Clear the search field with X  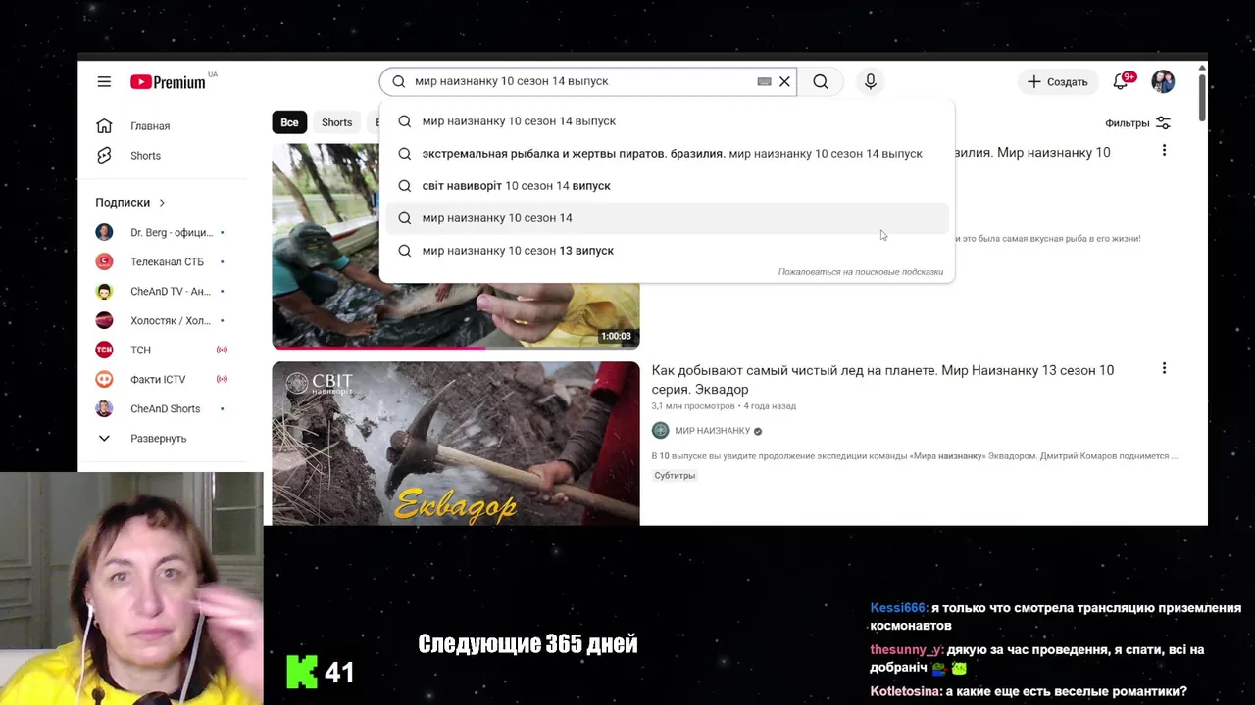(x=784, y=81)
